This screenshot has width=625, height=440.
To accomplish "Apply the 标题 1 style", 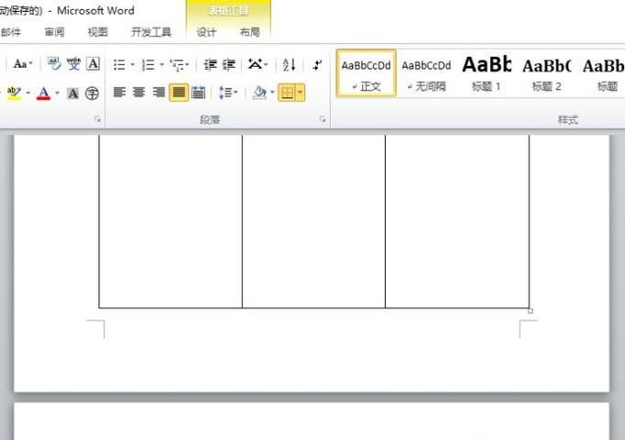I will point(487,73).
